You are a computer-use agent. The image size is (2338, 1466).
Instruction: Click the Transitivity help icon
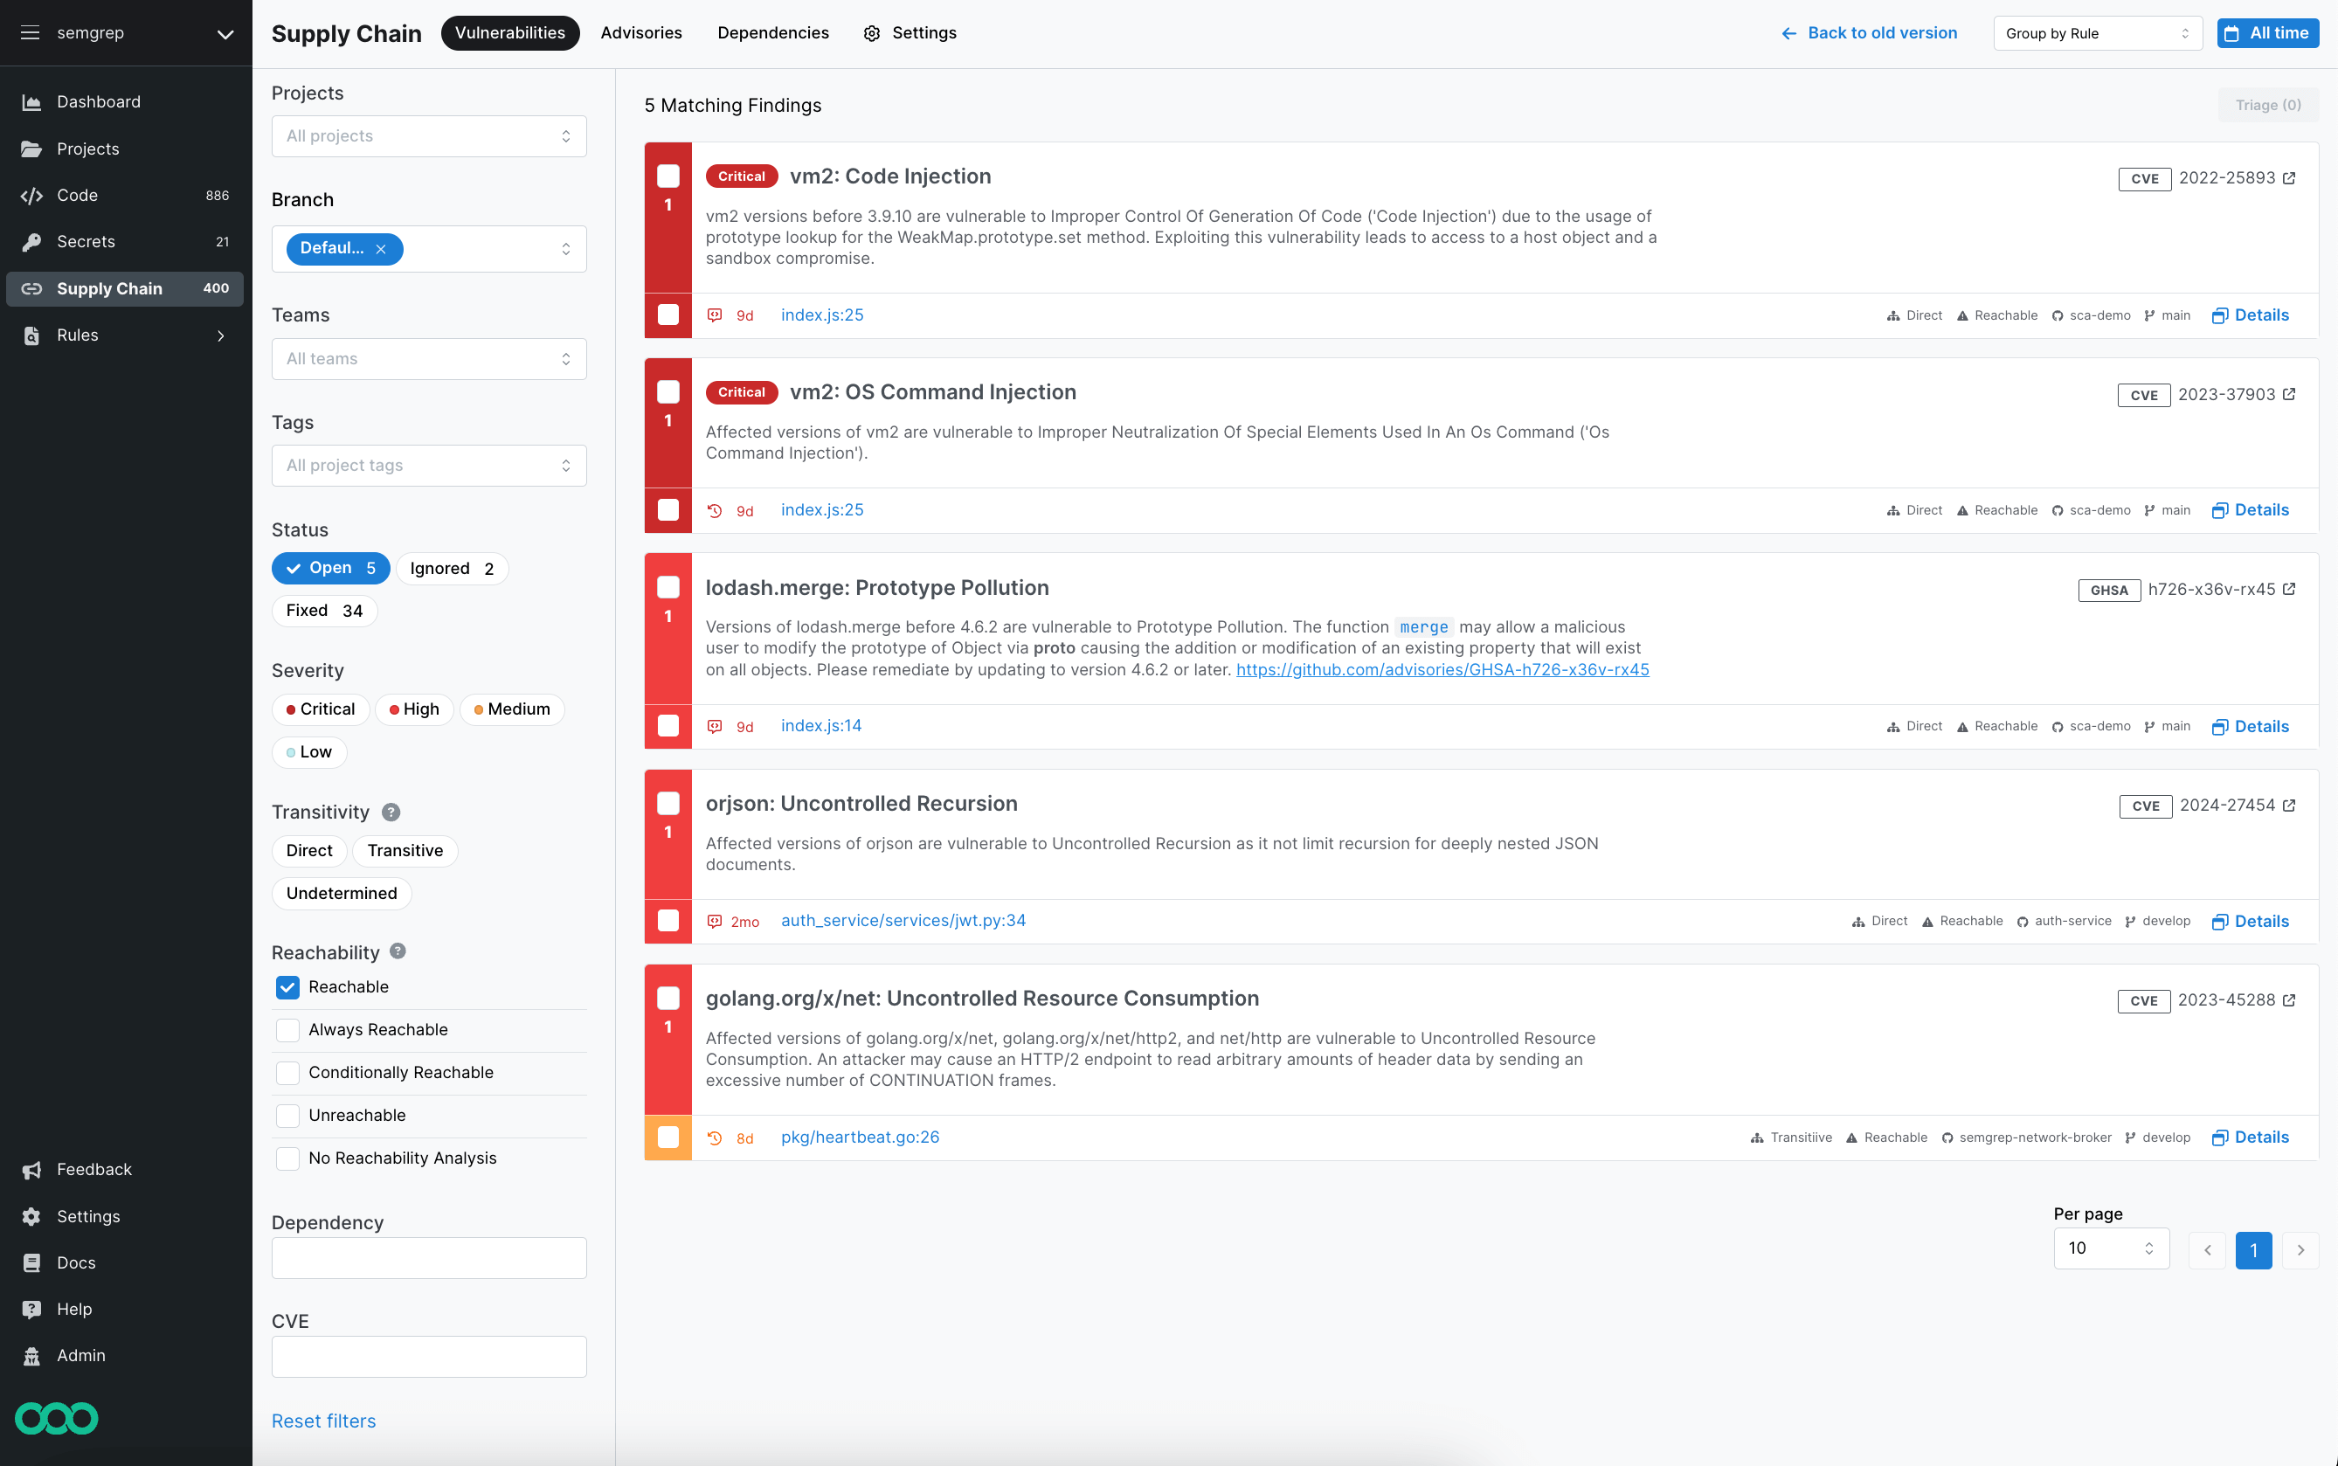click(x=392, y=813)
